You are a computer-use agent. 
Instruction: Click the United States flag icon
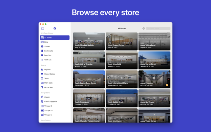(42, 74)
